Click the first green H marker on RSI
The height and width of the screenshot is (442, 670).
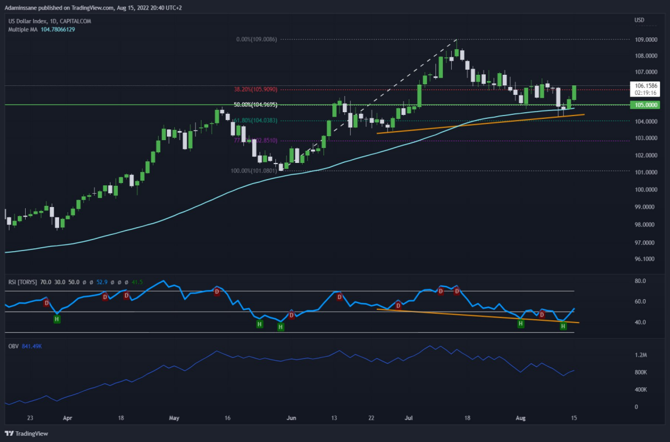pyautogui.click(x=56, y=319)
